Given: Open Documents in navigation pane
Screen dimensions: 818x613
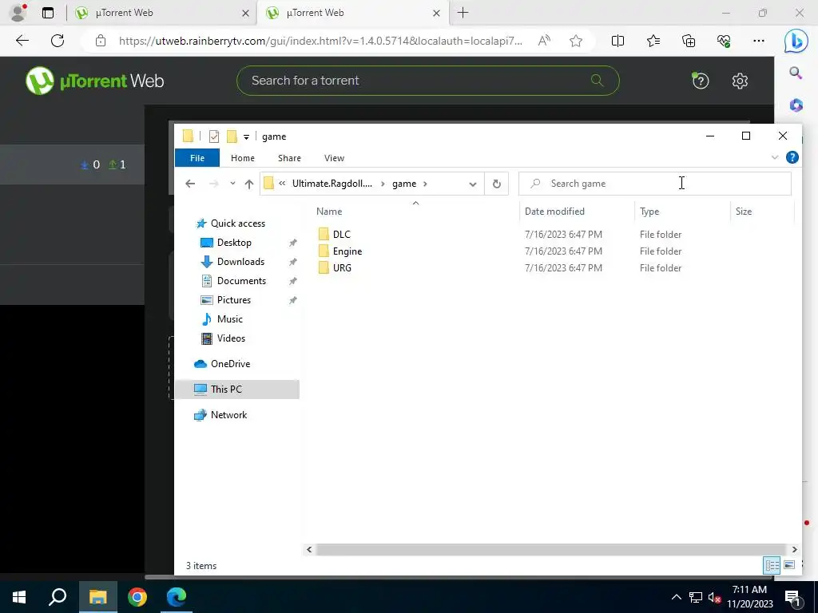Looking at the screenshot, I should pyautogui.click(x=241, y=281).
